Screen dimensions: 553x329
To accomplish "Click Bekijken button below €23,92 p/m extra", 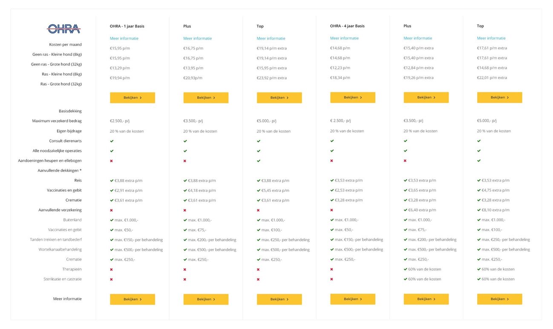I will coord(279,97).
